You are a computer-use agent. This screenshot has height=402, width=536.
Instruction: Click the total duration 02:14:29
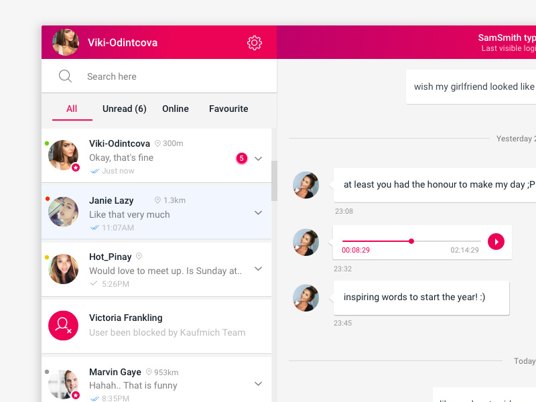pyautogui.click(x=464, y=250)
